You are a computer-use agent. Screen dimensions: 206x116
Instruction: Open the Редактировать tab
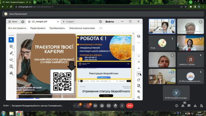(38, 28)
